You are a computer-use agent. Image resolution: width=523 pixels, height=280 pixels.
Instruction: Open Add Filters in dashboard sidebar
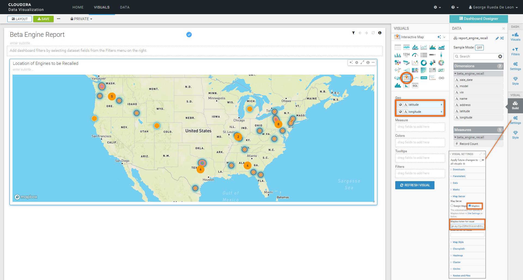pyautogui.click(x=515, y=51)
